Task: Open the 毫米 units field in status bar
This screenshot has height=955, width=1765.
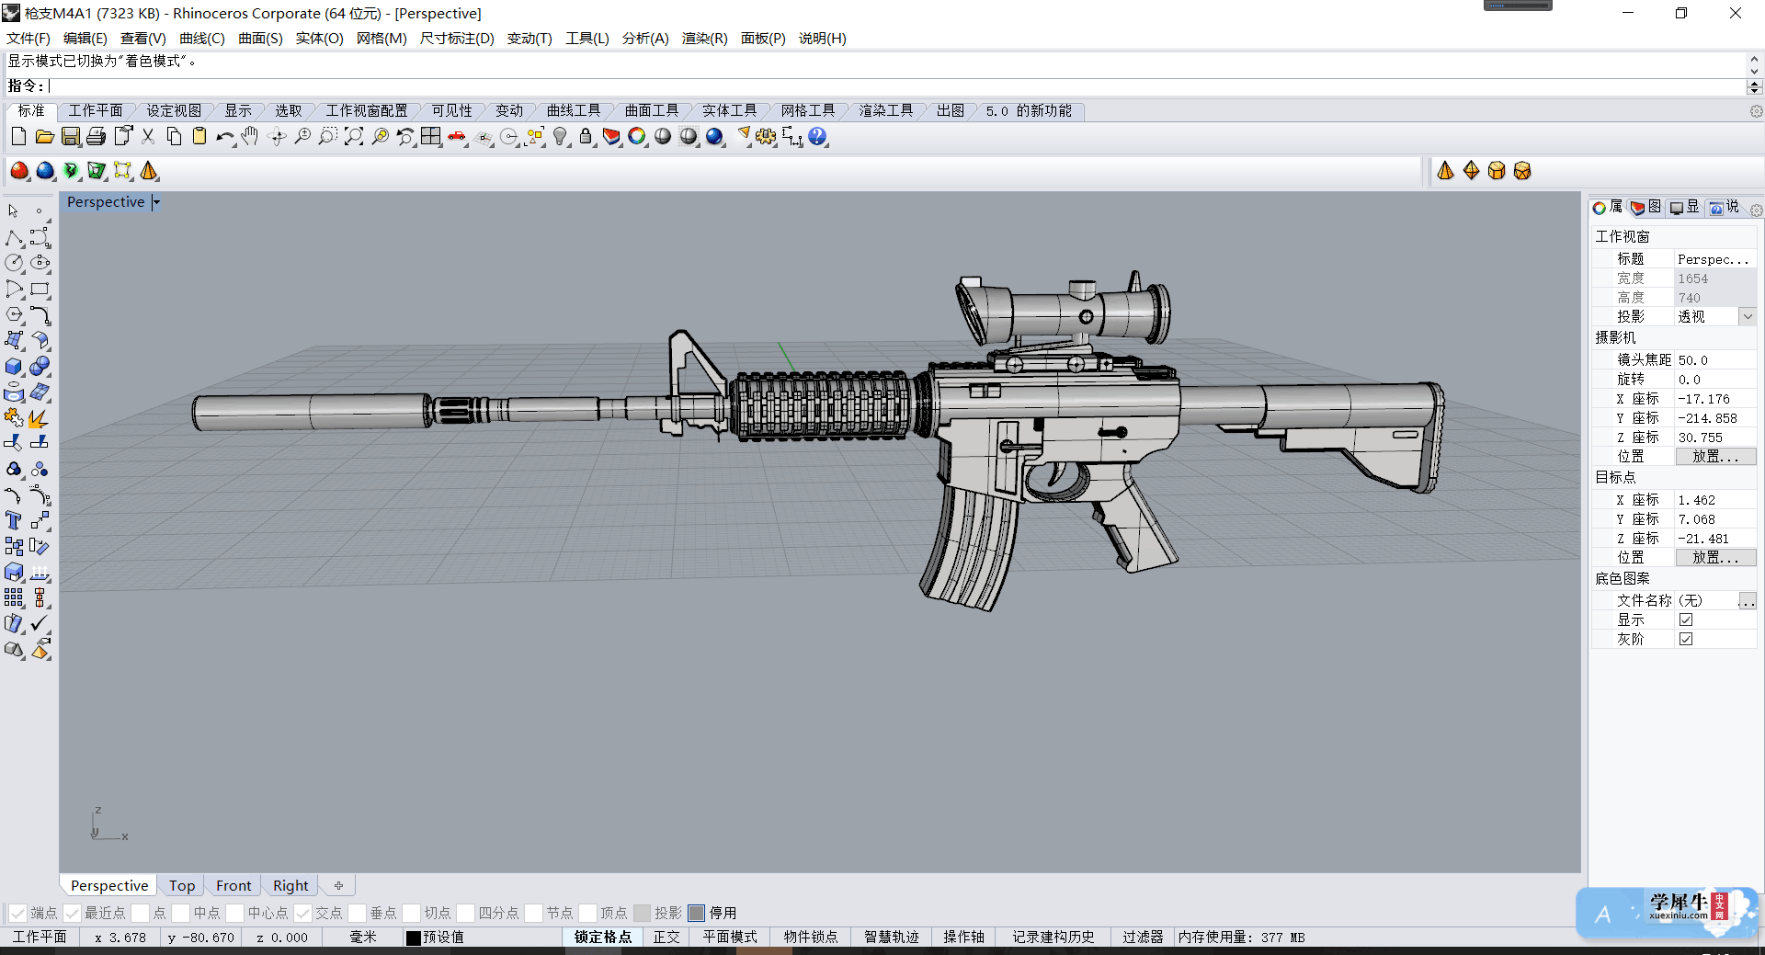Action: click(x=363, y=938)
